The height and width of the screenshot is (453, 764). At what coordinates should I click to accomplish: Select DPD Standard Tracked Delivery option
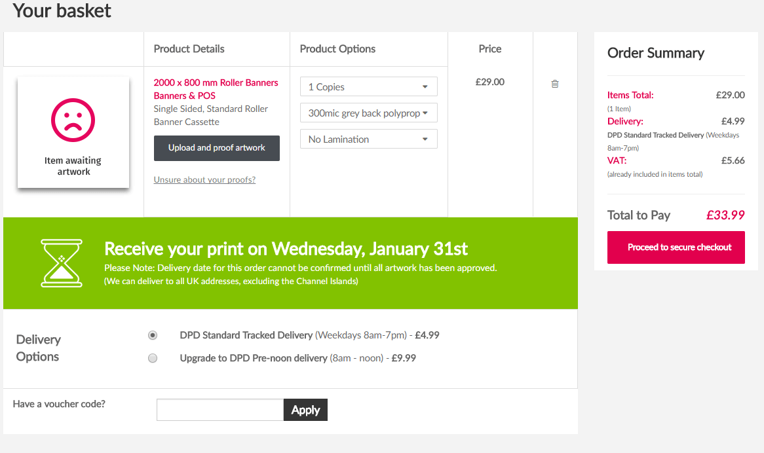tap(153, 335)
